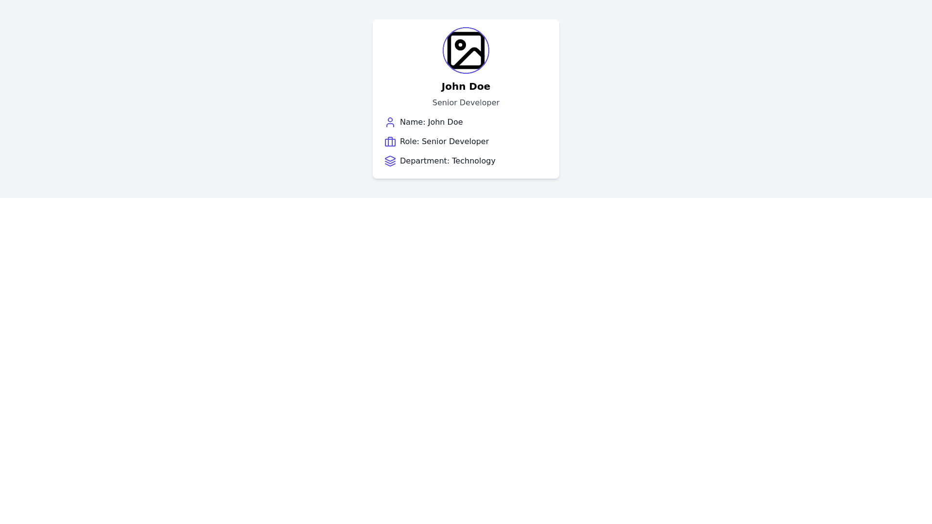Click the mountain line inside avatar picture icon
The height and width of the screenshot is (524, 932).
click(469, 58)
